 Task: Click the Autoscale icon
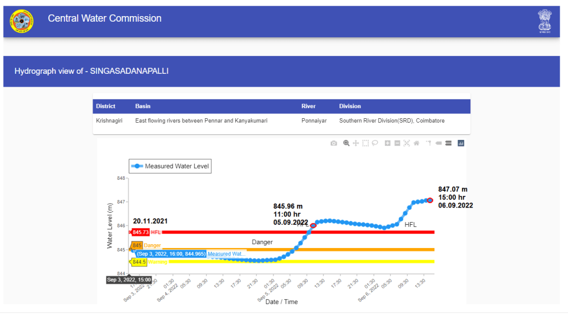click(407, 143)
